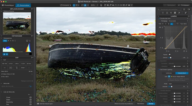Open the Comparer dropdown arrow
The image size is (192, 106).
[70, 5]
